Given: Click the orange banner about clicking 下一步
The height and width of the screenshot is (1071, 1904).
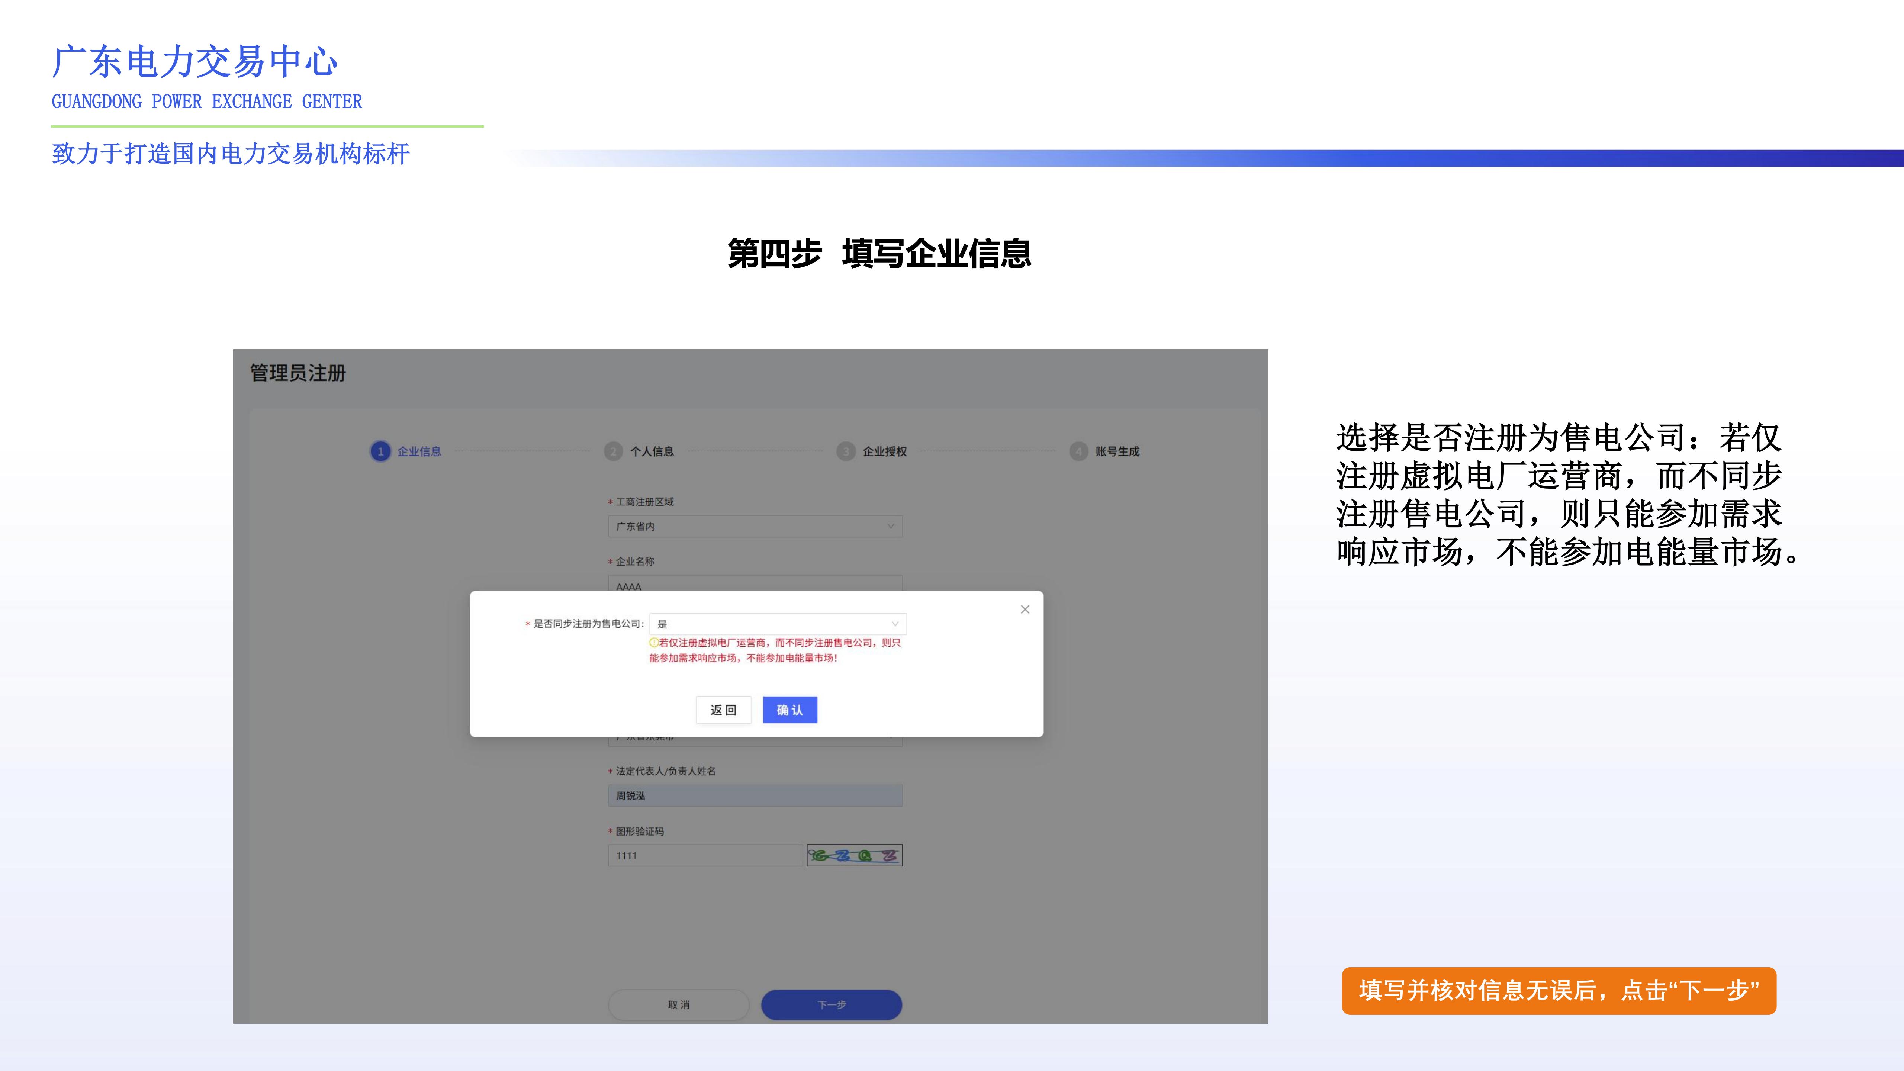Looking at the screenshot, I should [x=1560, y=991].
